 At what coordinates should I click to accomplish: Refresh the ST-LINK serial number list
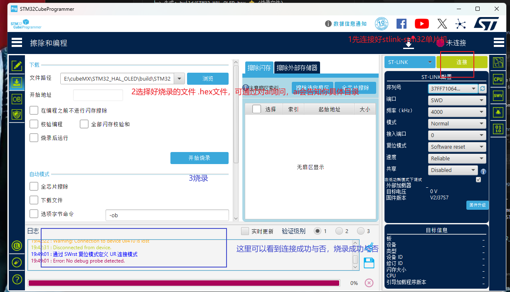pyautogui.click(x=483, y=88)
